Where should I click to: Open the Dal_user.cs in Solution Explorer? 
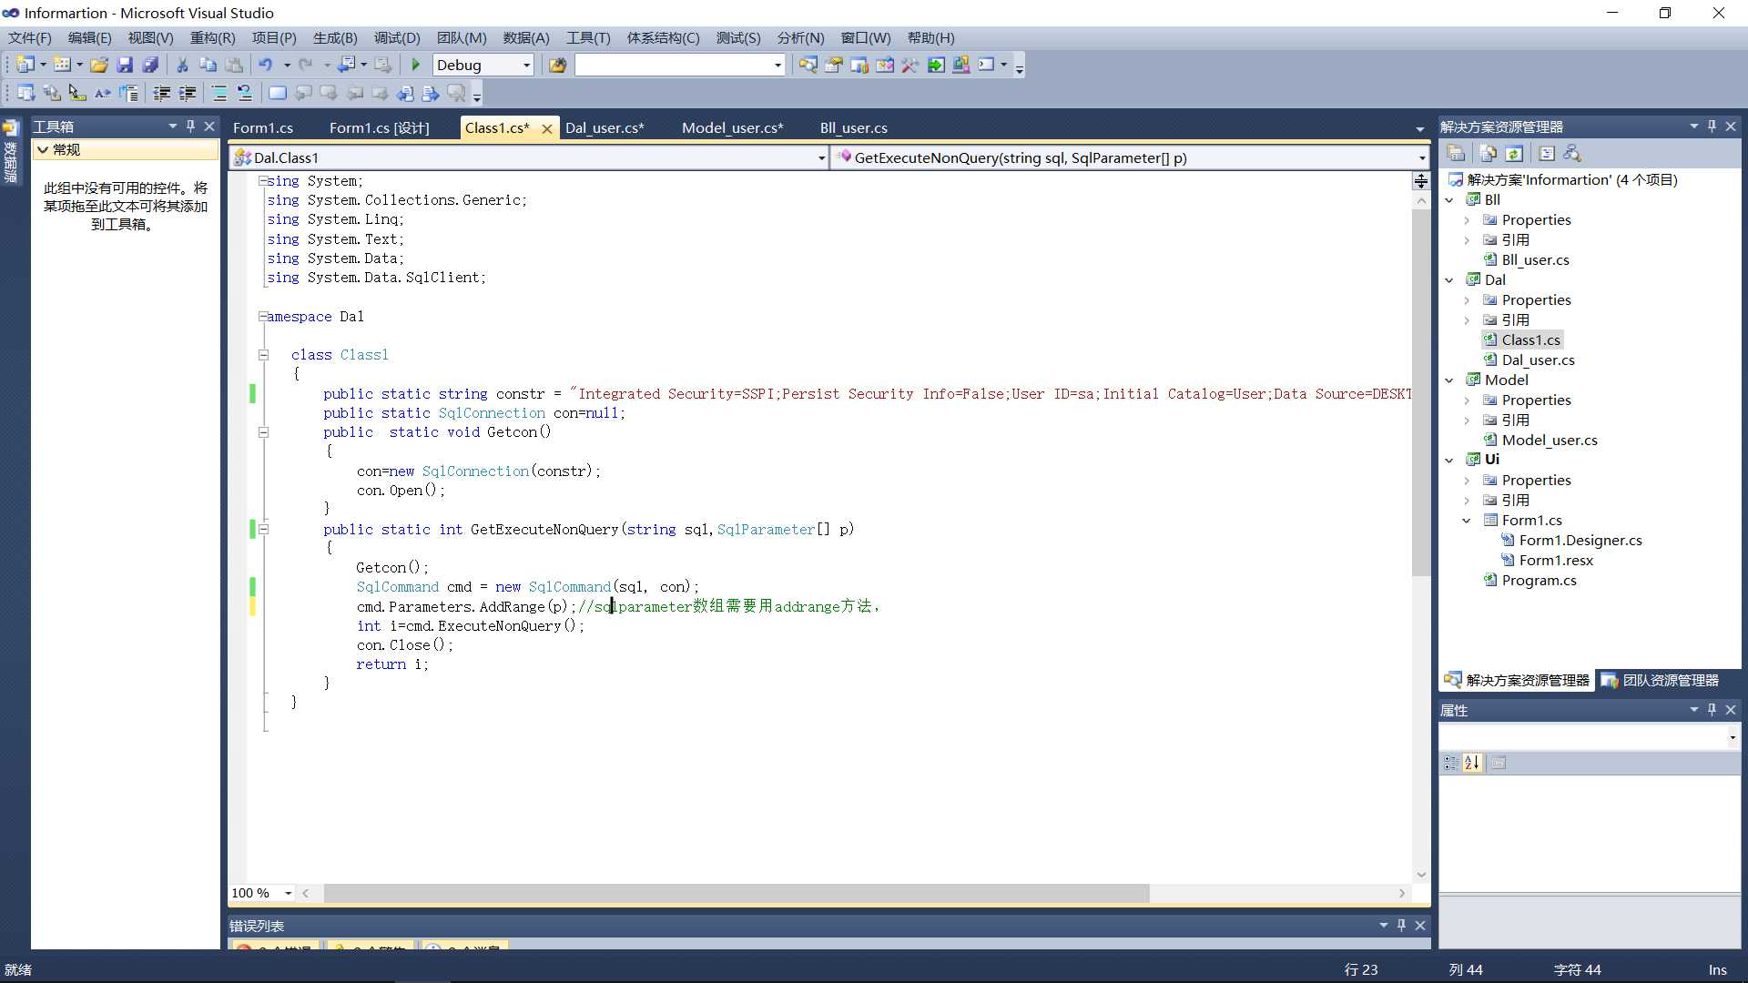point(1538,359)
